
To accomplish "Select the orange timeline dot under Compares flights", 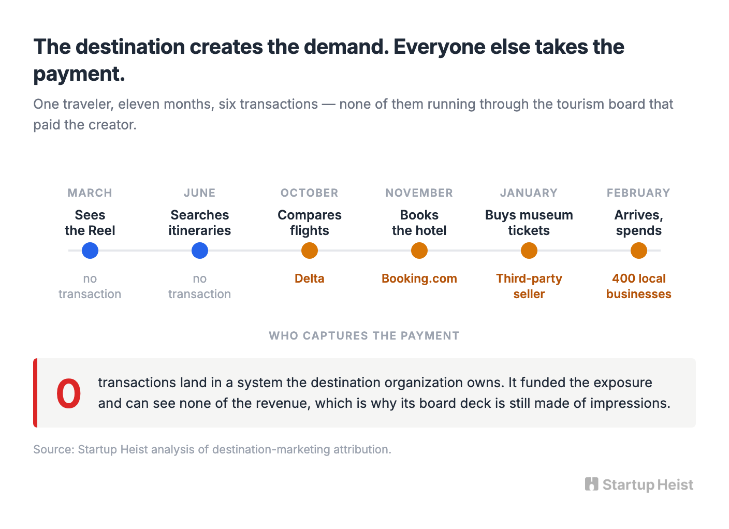I will tap(310, 251).
